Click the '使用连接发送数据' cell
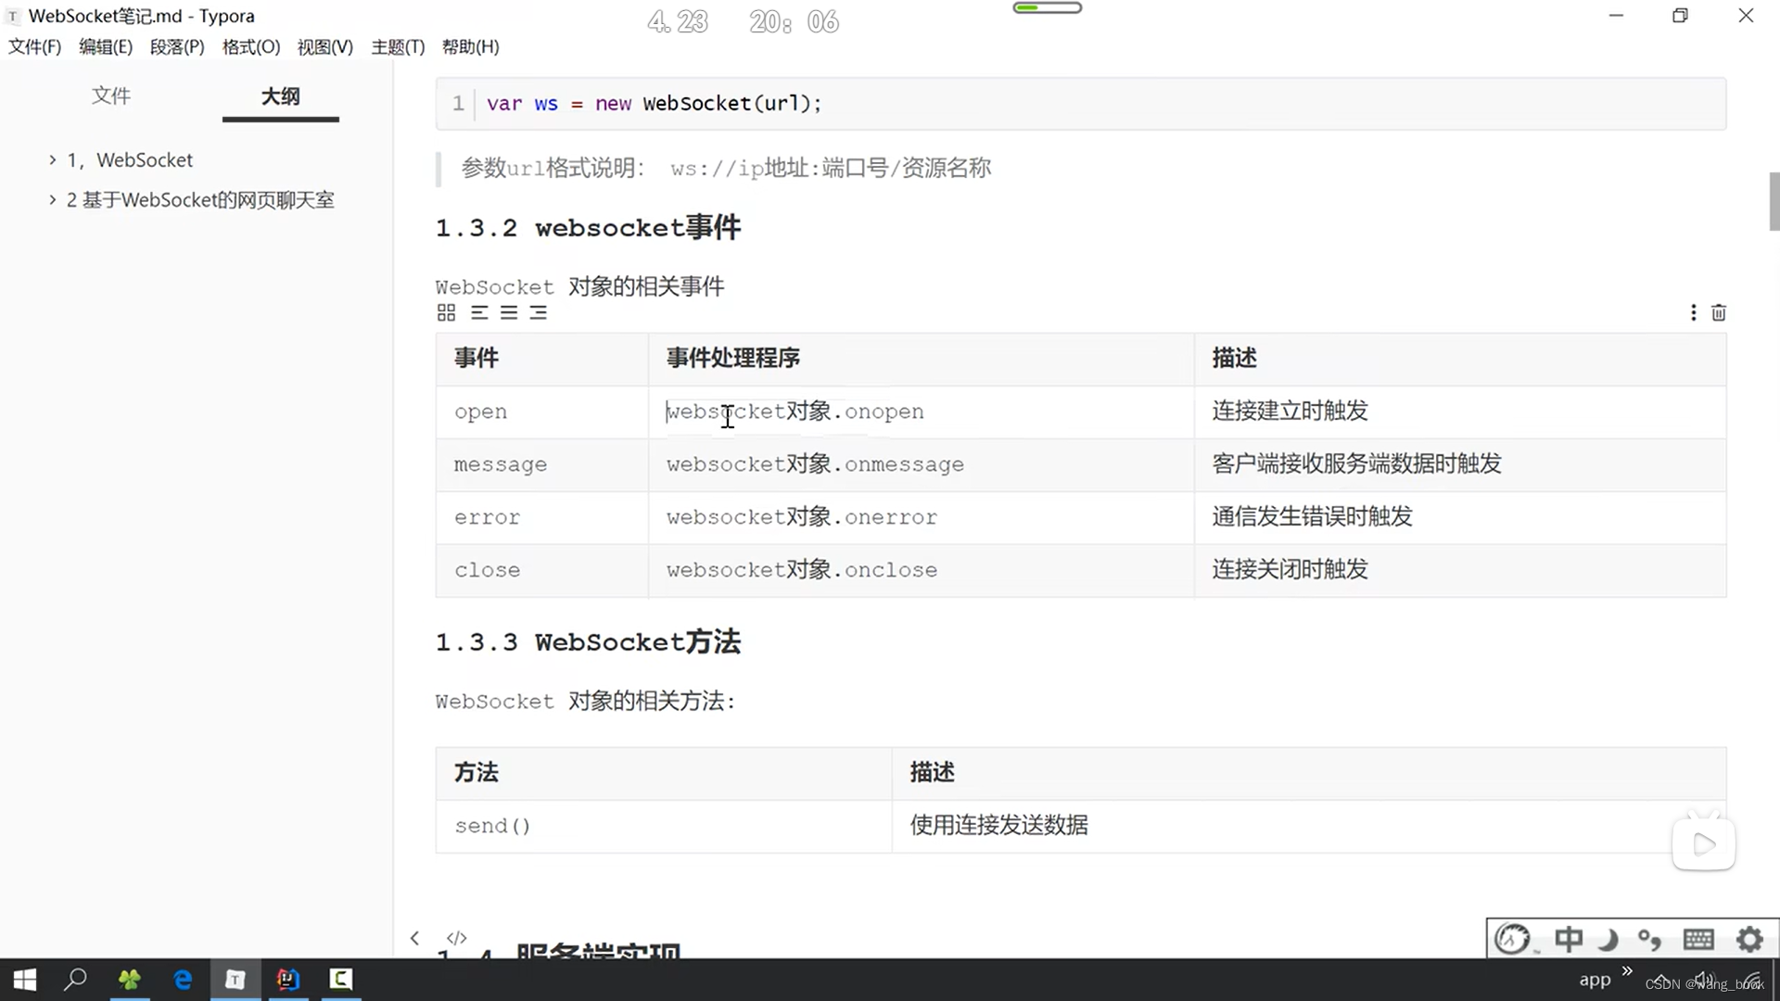 pyautogui.click(x=1309, y=826)
